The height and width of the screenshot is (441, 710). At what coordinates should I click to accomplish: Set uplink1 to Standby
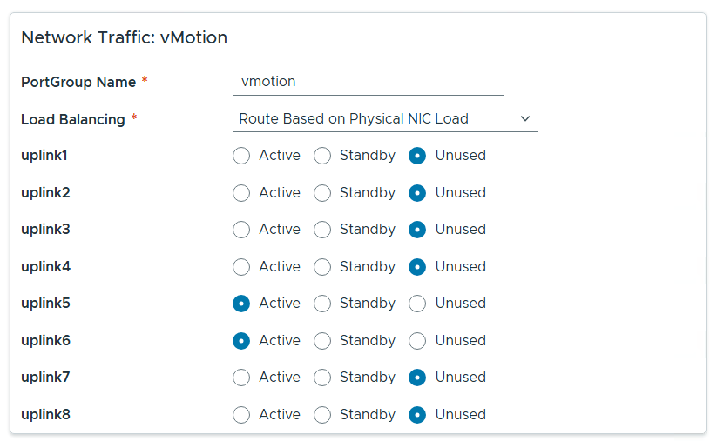322,156
